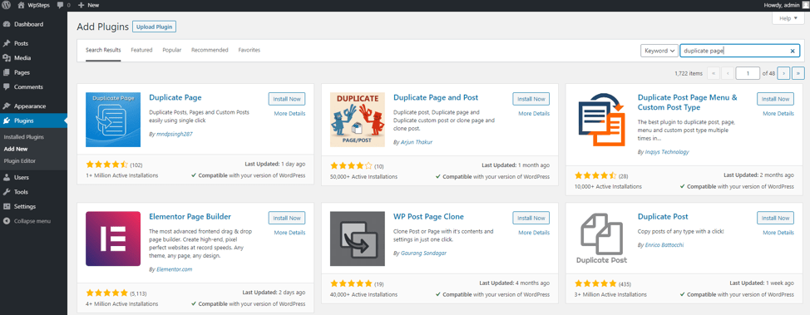This screenshot has width=810, height=315.
Task: Open the New content menu in the admin bar
Action: (89, 5)
